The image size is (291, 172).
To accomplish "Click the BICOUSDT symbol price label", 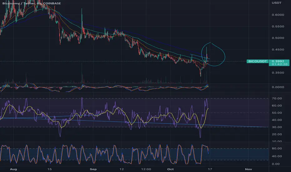I will [x=257, y=61].
